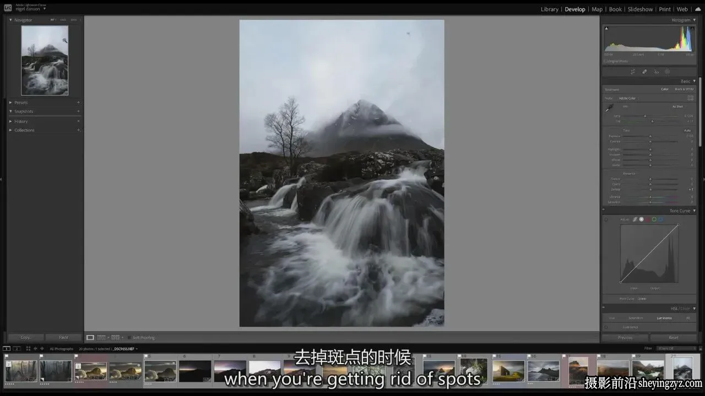Click the Loupe view mode icon
This screenshot has width=705, height=396.
click(x=90, y=337)
